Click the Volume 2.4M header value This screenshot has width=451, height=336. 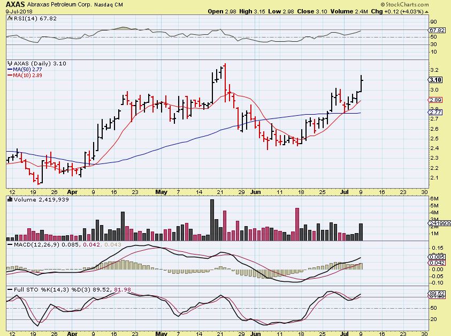point(349,12)
